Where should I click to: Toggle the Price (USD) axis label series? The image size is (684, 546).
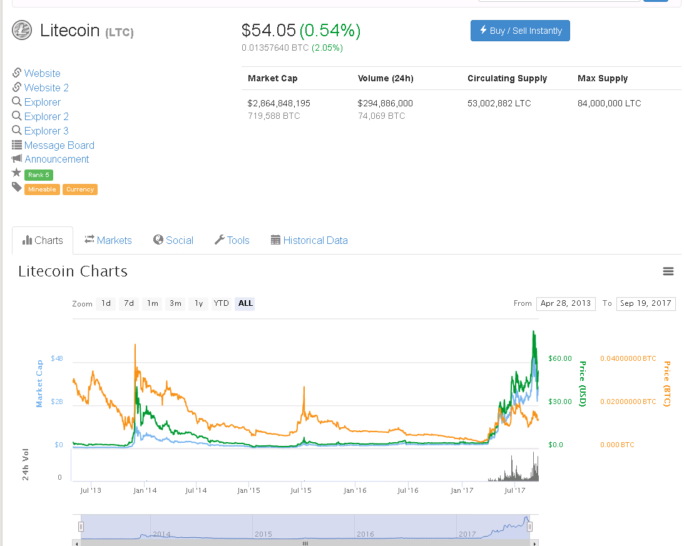(x=583, y=384)
